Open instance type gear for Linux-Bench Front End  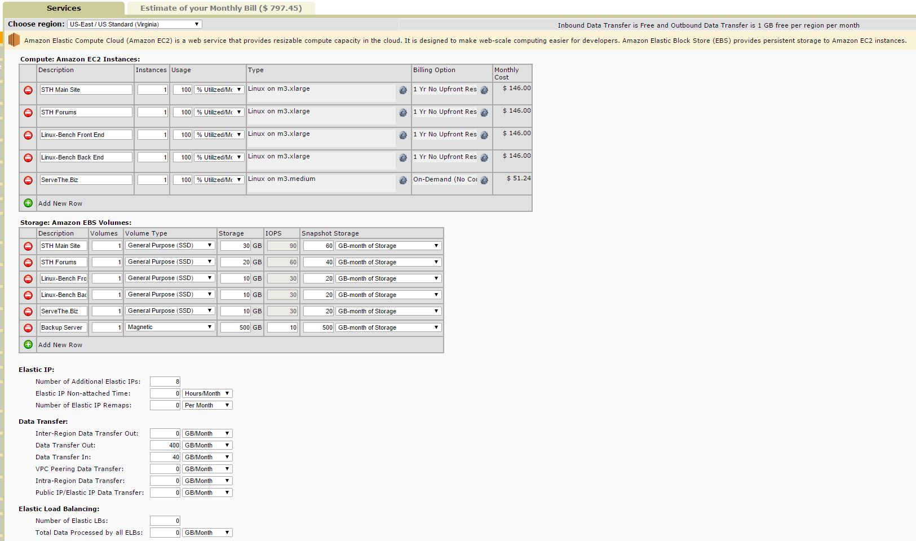403,135
